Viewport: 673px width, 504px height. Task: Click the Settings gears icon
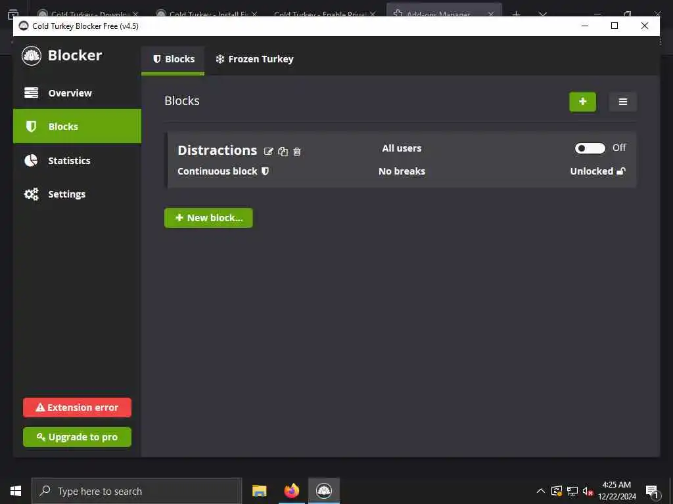point(31,194)
